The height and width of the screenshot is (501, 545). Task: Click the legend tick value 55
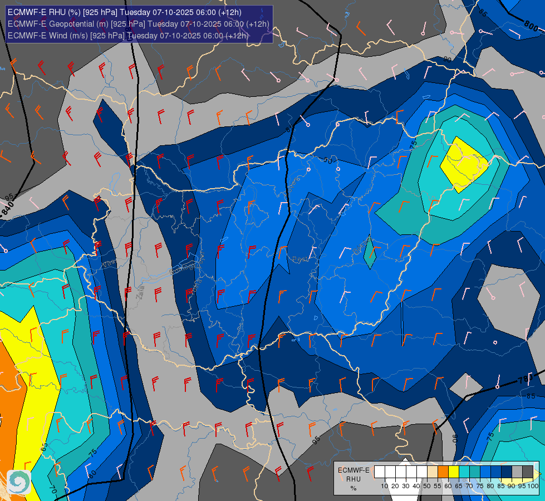[437, 486]
